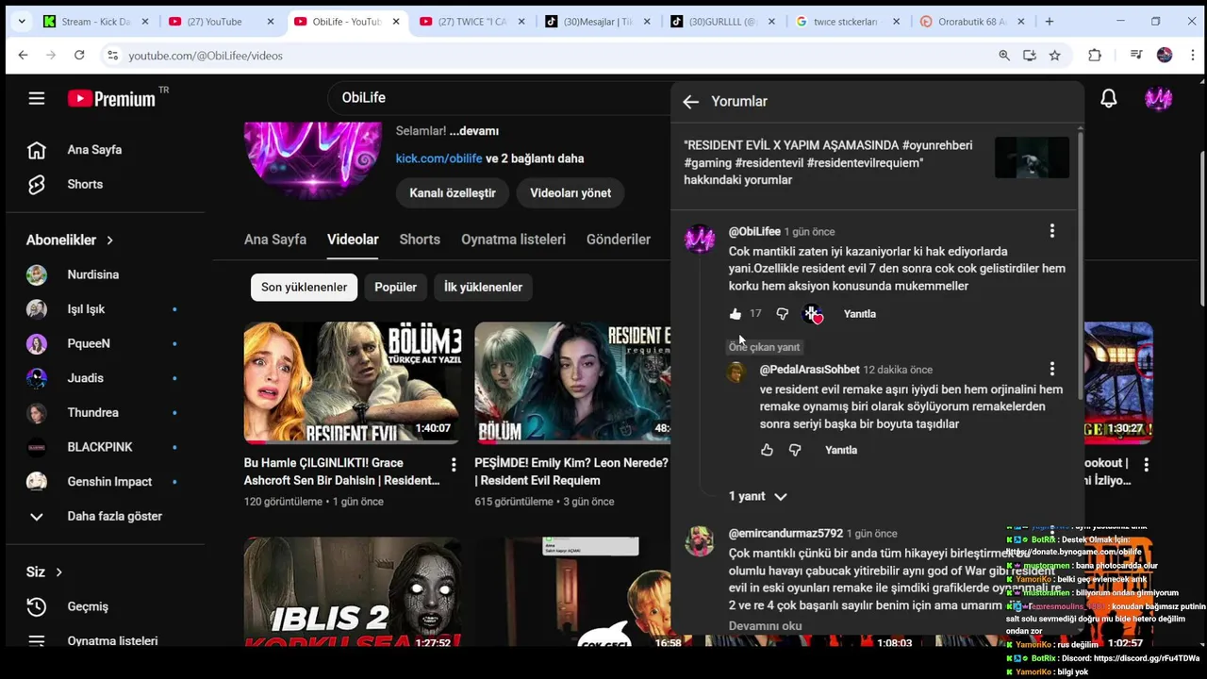Dislike the @PedalArasıSohbet reply
The width and height of the screenshot is (1207, 679).
click(795, 451)
